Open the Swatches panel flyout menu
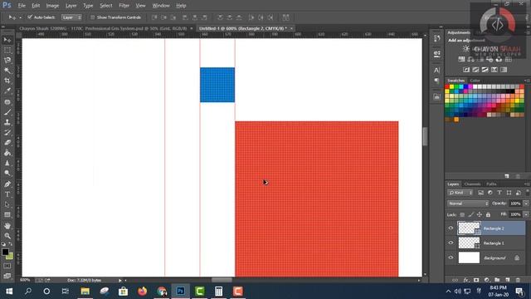Image resolution: width=531 pixels, height=299 pixels. (x=527, y=81)
